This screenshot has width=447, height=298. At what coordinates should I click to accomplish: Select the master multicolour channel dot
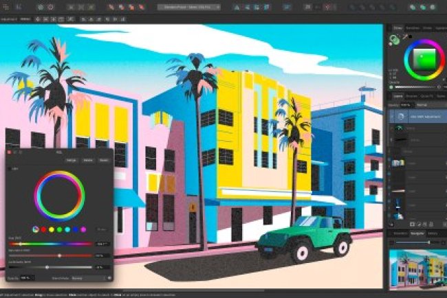(x=36, y=229)
